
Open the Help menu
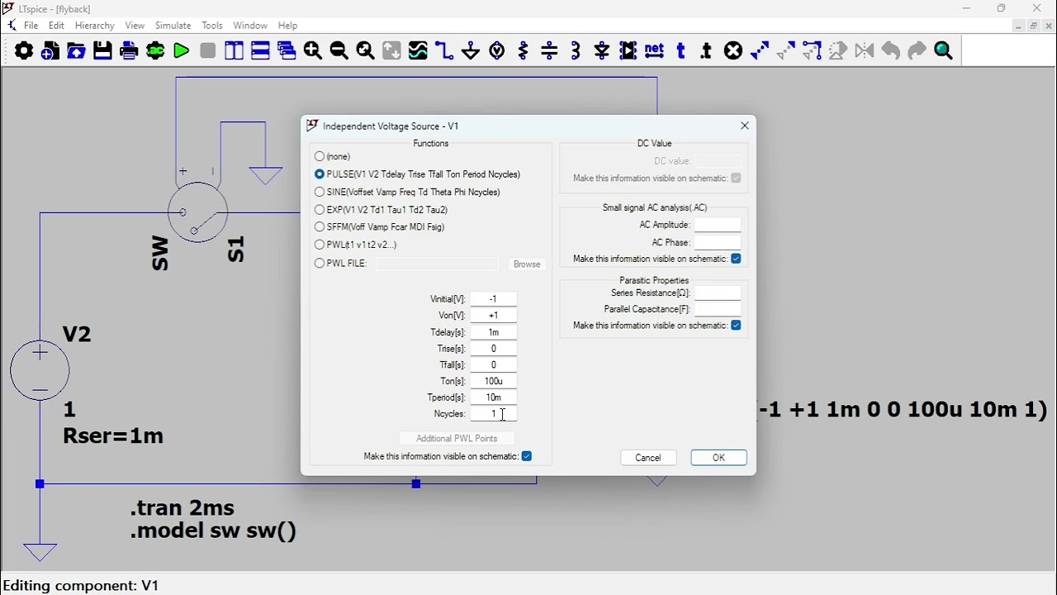coord(287,26)
